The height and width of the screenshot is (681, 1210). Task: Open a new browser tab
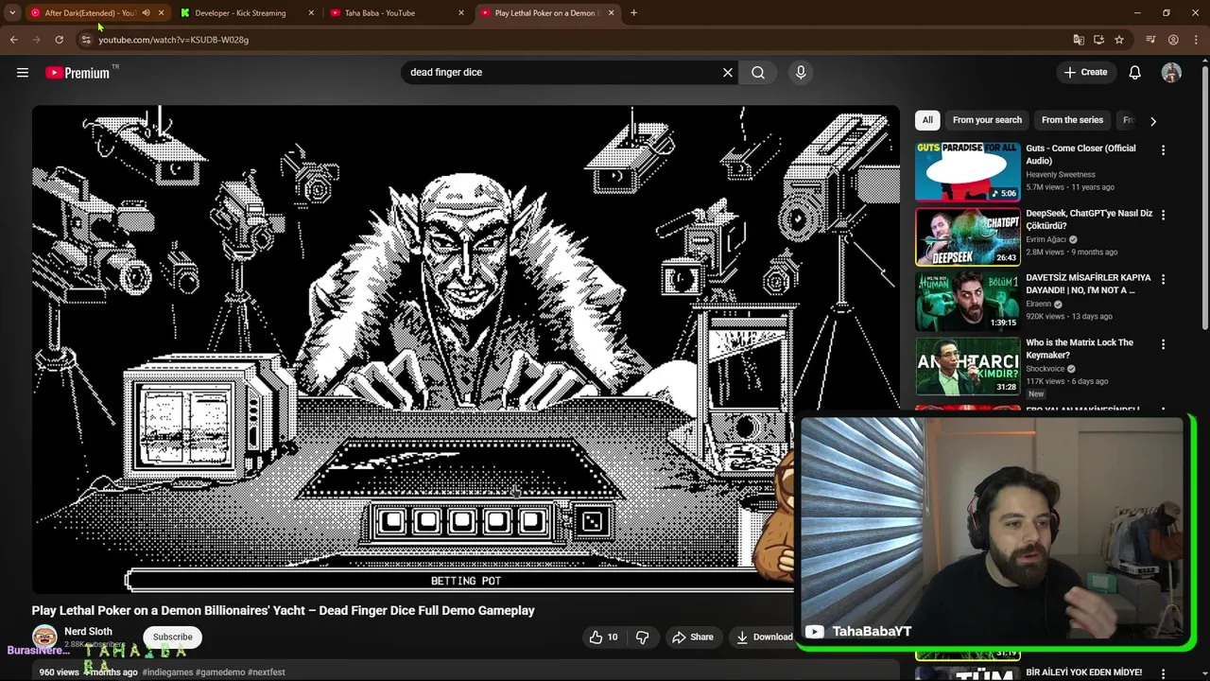tap(633, 13)
